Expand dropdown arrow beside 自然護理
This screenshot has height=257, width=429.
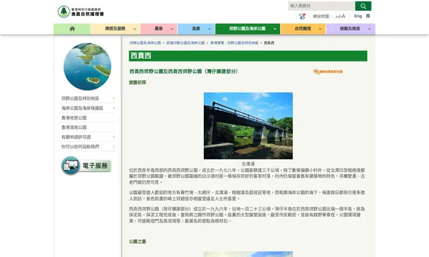click(x=320, y=29)
